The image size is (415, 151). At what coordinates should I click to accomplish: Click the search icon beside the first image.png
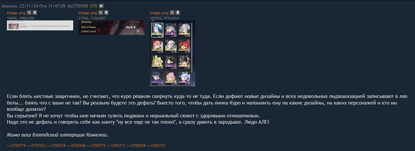click(x=29, y=13)
